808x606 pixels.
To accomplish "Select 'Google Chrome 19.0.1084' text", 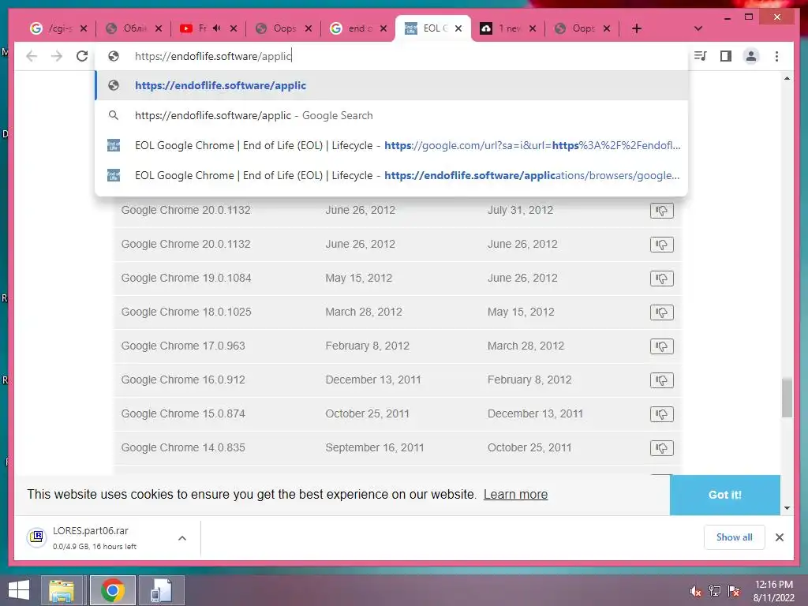I will (x=186, y=279).
